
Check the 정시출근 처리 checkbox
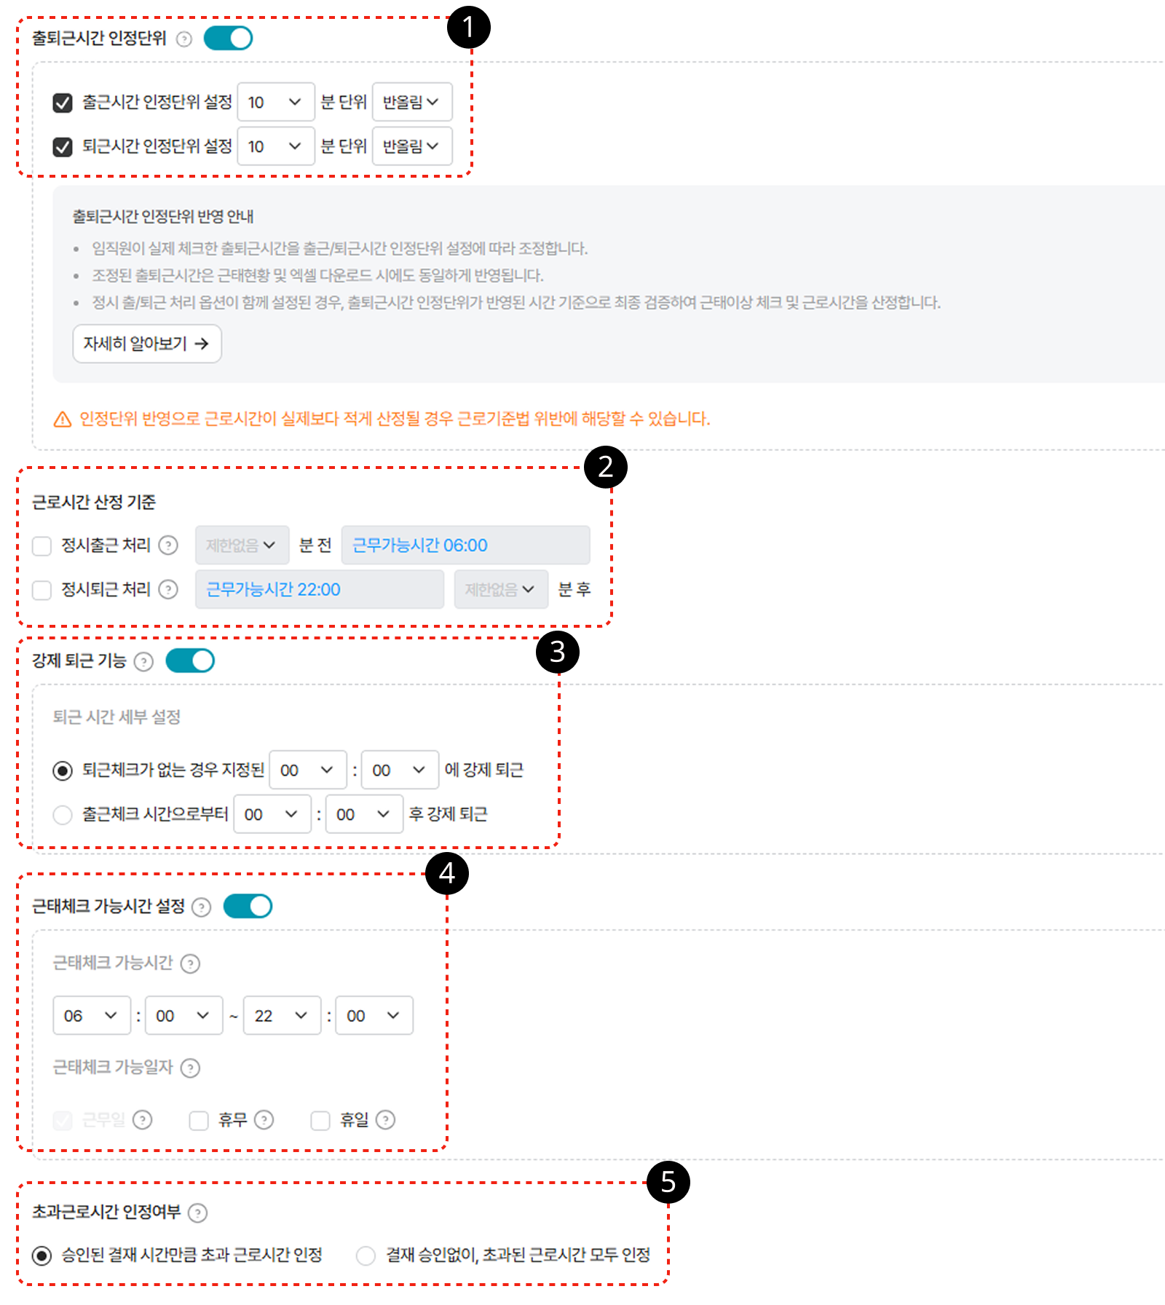click(42, 545)
